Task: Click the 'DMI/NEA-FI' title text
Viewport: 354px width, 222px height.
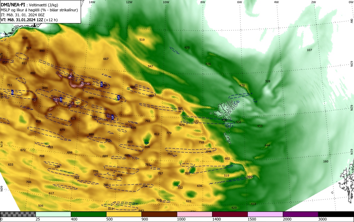Action: tap(13, 5)
